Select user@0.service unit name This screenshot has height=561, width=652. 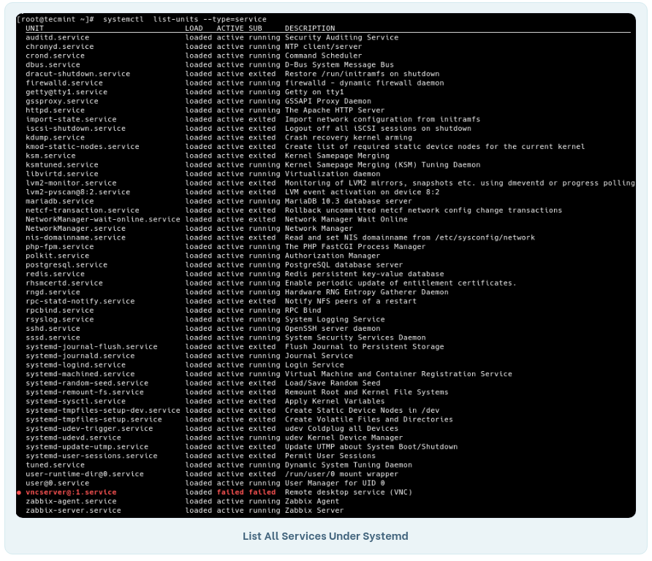click(x=58, y=484)
